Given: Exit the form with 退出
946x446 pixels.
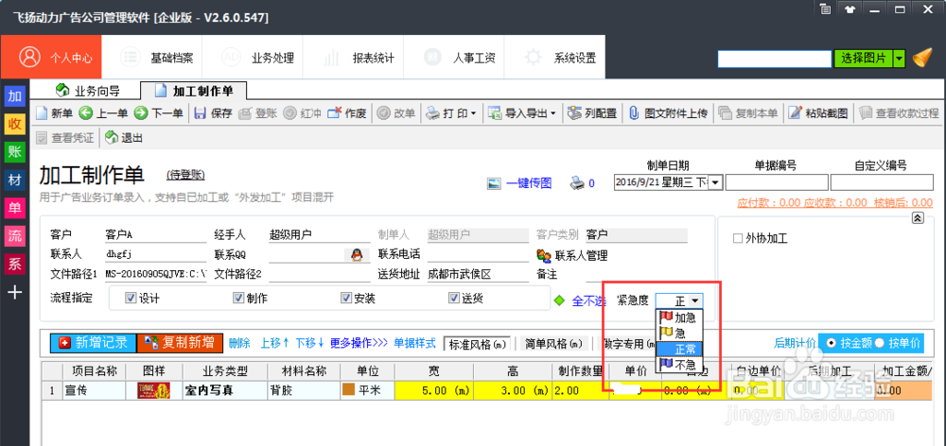Looking at the screenshot, I should click(x=124, y=138).
